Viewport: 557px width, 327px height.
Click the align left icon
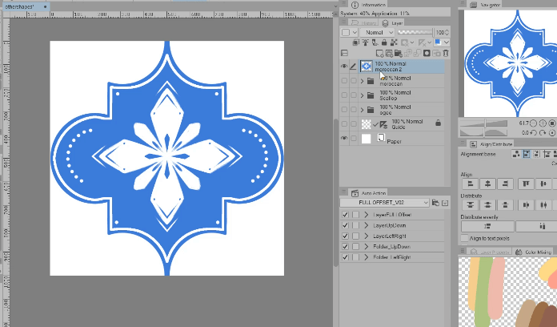pyautogui.click(x=467, y=184)
